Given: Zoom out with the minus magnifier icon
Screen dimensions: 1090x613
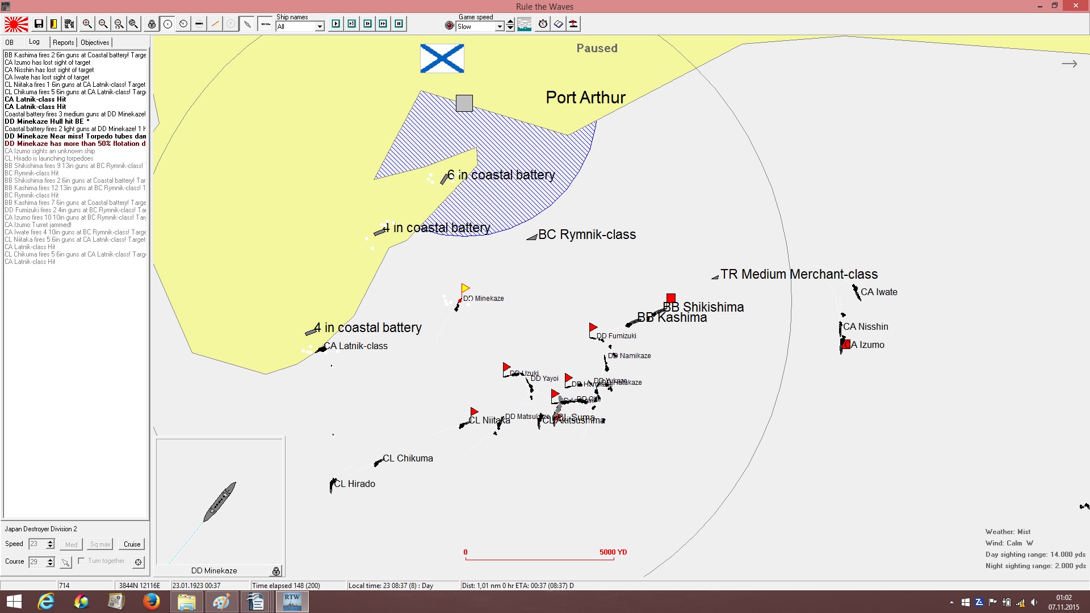Looking at the screenshot, I should pyautogui.click(x=103, y=24).
